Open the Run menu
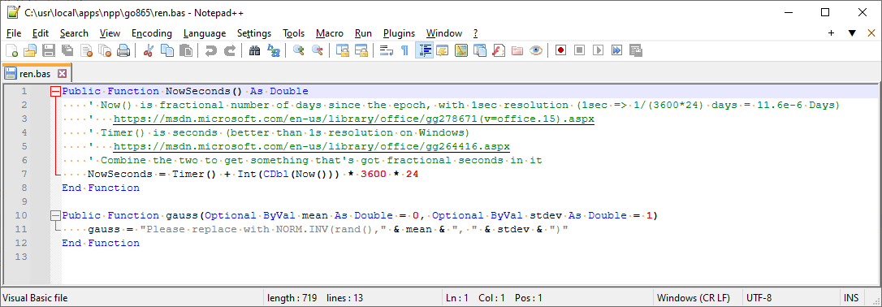882x307 pixels. coord(363,33)
